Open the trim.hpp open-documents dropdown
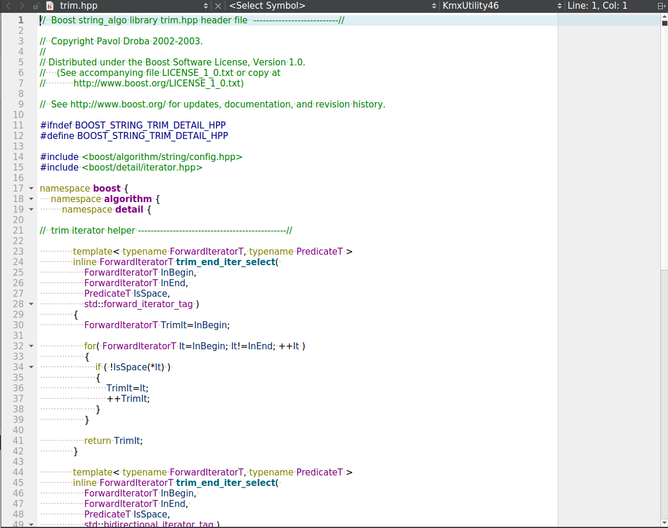This screenshot has width=668, height=528. coord(206,6)
